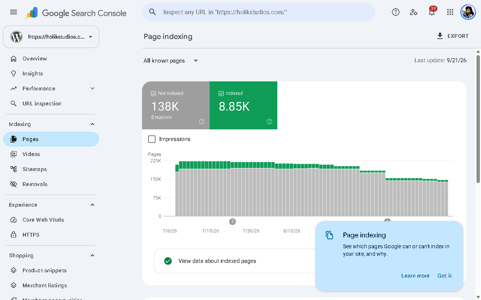Open the Help question mark icon

pyautogui.click(x=395, y=12)
